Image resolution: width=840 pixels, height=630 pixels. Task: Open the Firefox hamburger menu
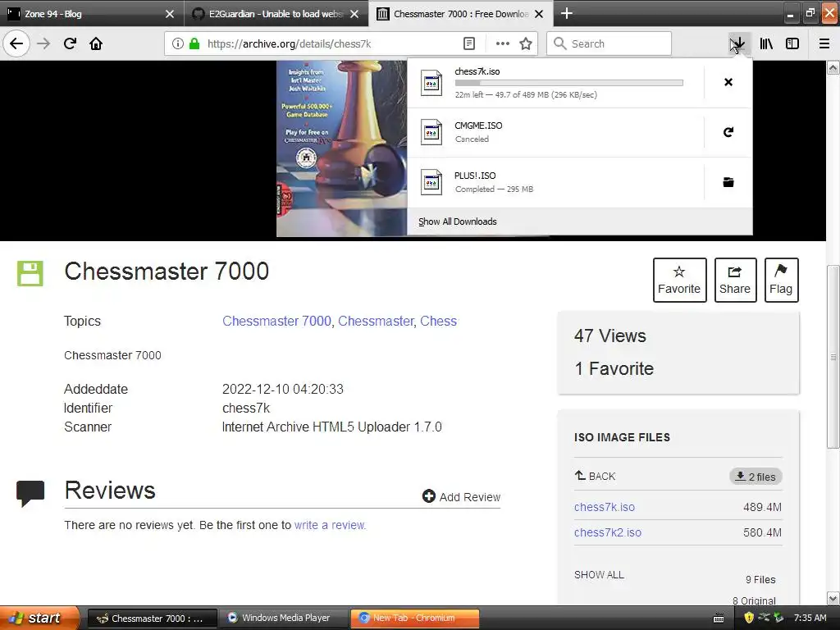click(824, 43)
